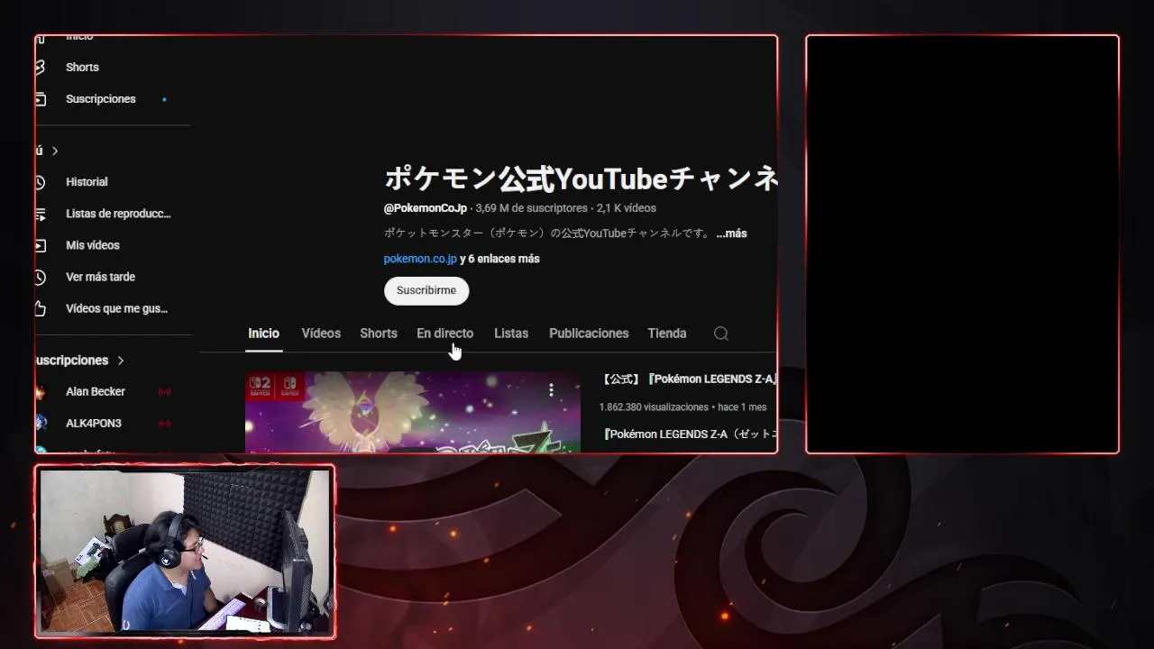This screenshot has height=649, width=1154.
Task: Switch to the Tienda tab
Action: (667, 334)
